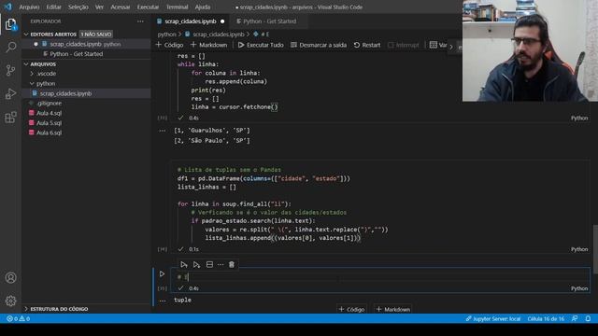Show errors and warnings count in status bar
The image size is (598, 336).
coord(19,318)
